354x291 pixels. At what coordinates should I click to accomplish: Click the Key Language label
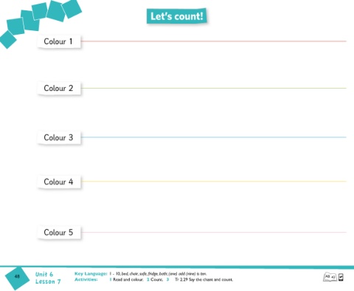tap(91, 273)
